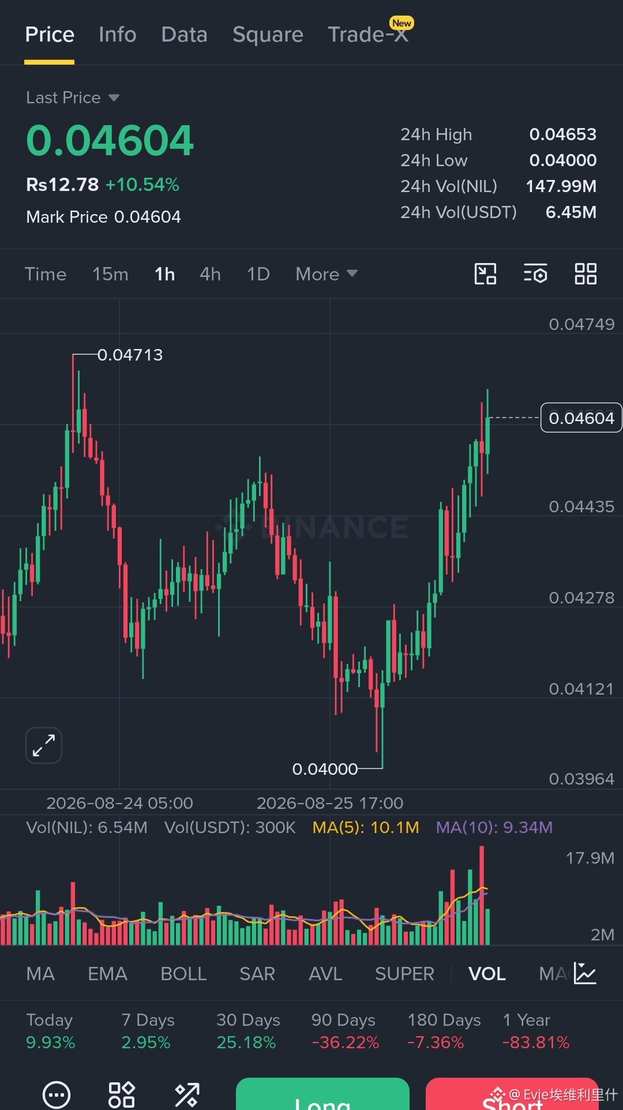
Task: Select the 15m chart interval
Action: (110, 274)
